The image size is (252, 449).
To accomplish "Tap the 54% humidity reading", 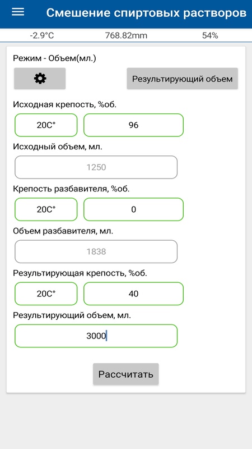I will pyautogui.click(x=210, y=35).
